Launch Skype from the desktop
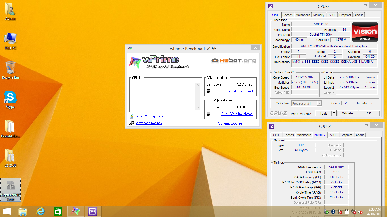Image resolution: width=387 pixels, height=217 pixels. pos(10,100)
